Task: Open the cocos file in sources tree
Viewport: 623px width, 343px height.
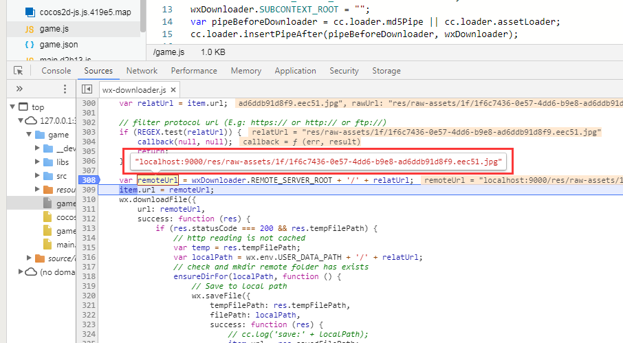Action: (x=60, y=217)
